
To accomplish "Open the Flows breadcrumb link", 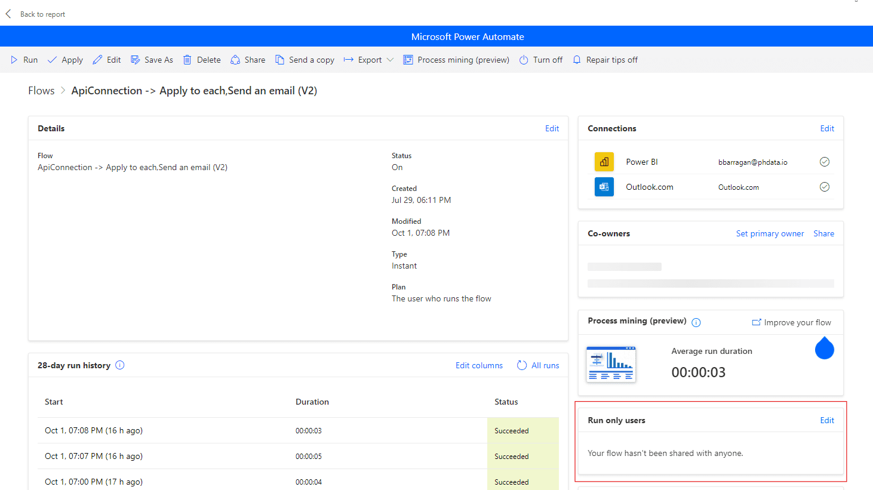I will click(41, 91).
